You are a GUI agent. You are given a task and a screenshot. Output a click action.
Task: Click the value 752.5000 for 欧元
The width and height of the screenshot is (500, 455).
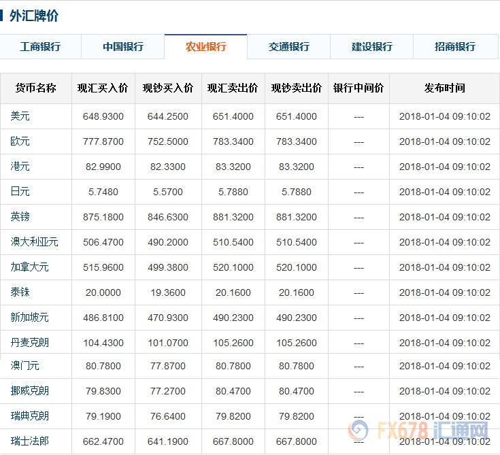(168, 141)
